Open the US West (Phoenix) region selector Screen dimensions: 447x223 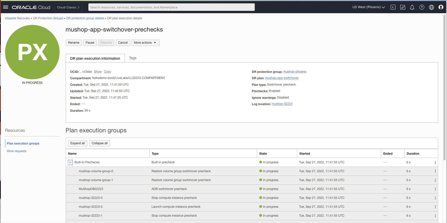368,7
